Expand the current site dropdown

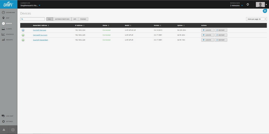[30, 5]
